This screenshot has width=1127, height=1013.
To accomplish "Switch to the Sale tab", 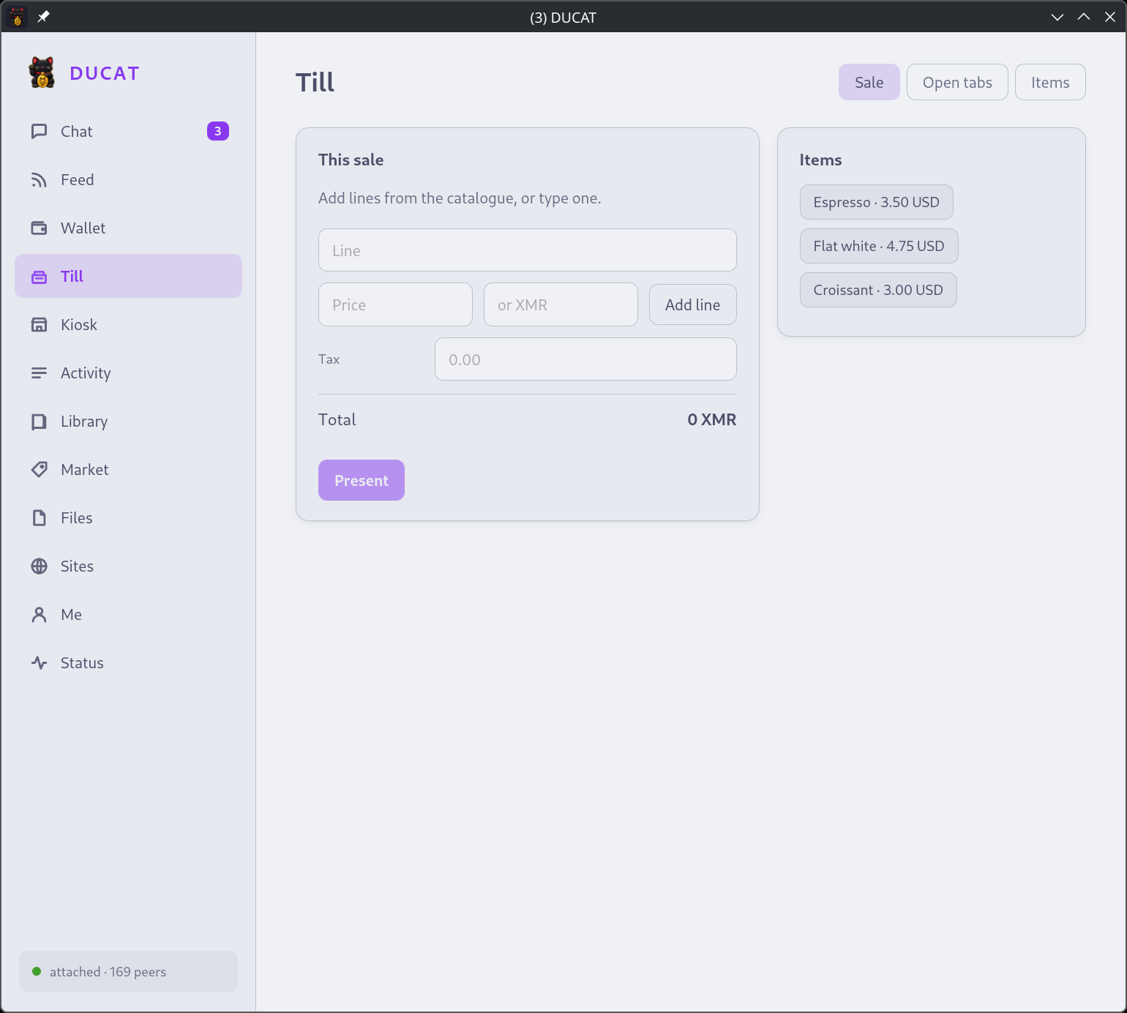I will coord(869,82).
